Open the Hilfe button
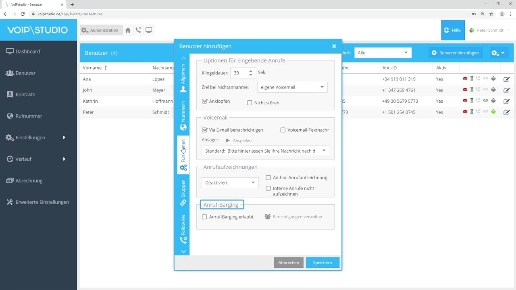Screen dimensions: 516x290 [453, 30]
